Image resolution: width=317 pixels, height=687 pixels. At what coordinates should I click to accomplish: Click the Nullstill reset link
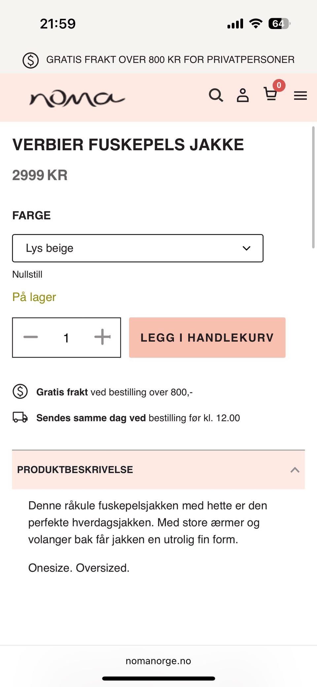27,274
